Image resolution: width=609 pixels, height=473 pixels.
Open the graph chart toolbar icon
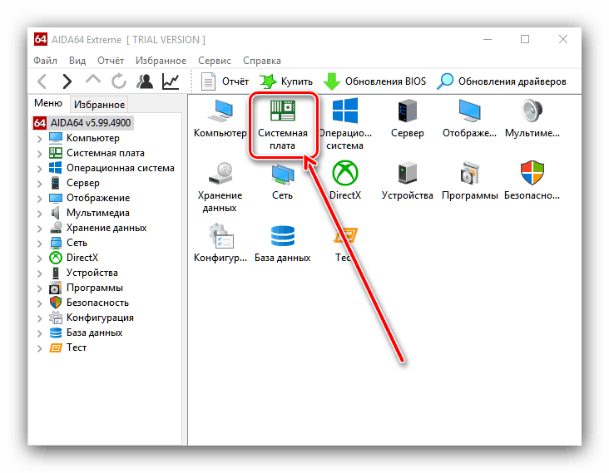[171, 81]
